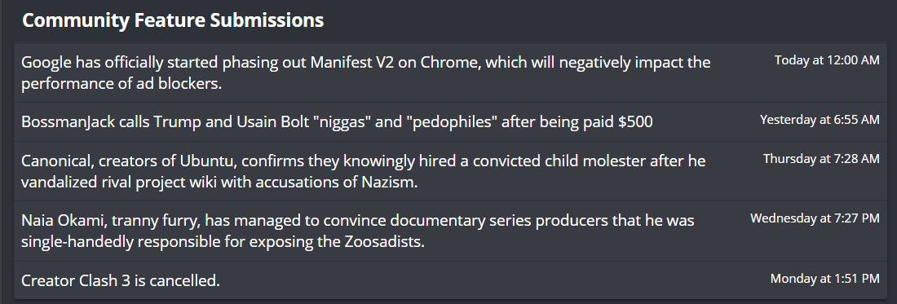Click the 'Yesterday at 6:55 AM' timestamp
Viewport: 897px width, 304px height.
(820, 120)
